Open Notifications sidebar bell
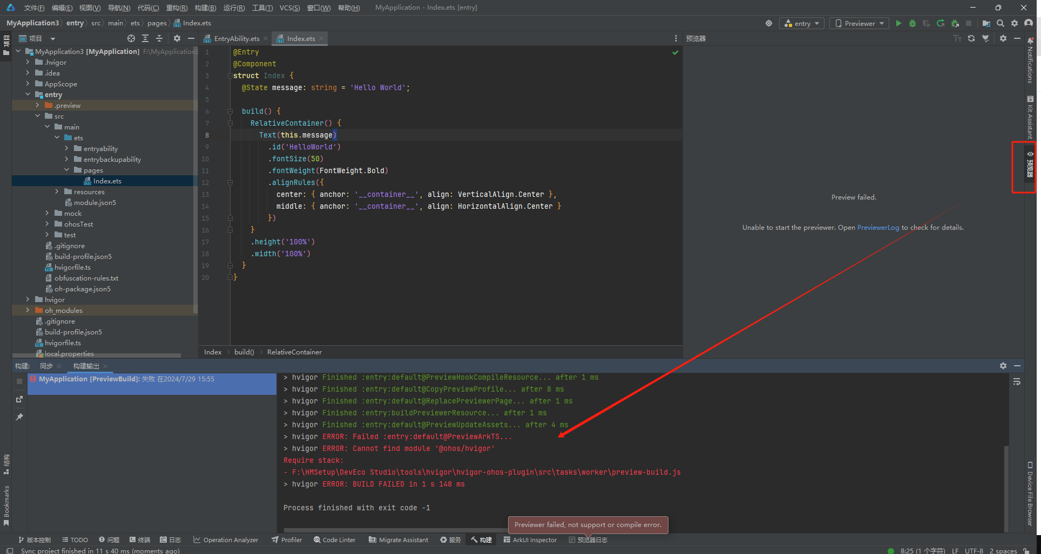 pos(1030,60)
